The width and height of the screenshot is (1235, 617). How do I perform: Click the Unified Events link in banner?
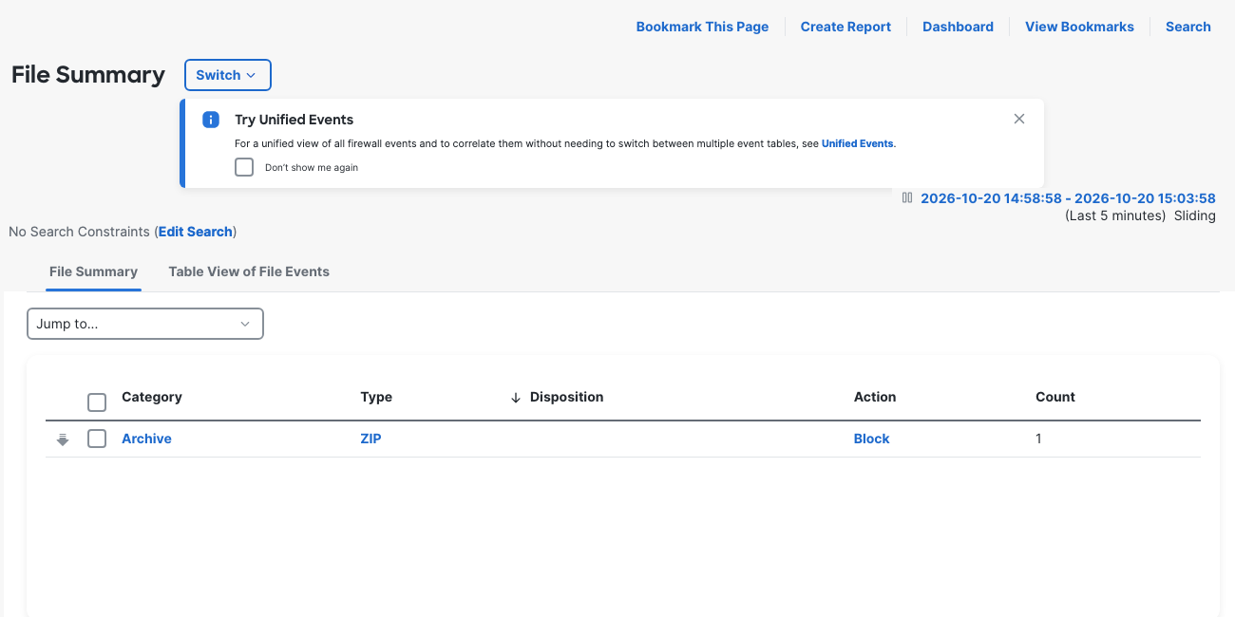tap(857, 143)
